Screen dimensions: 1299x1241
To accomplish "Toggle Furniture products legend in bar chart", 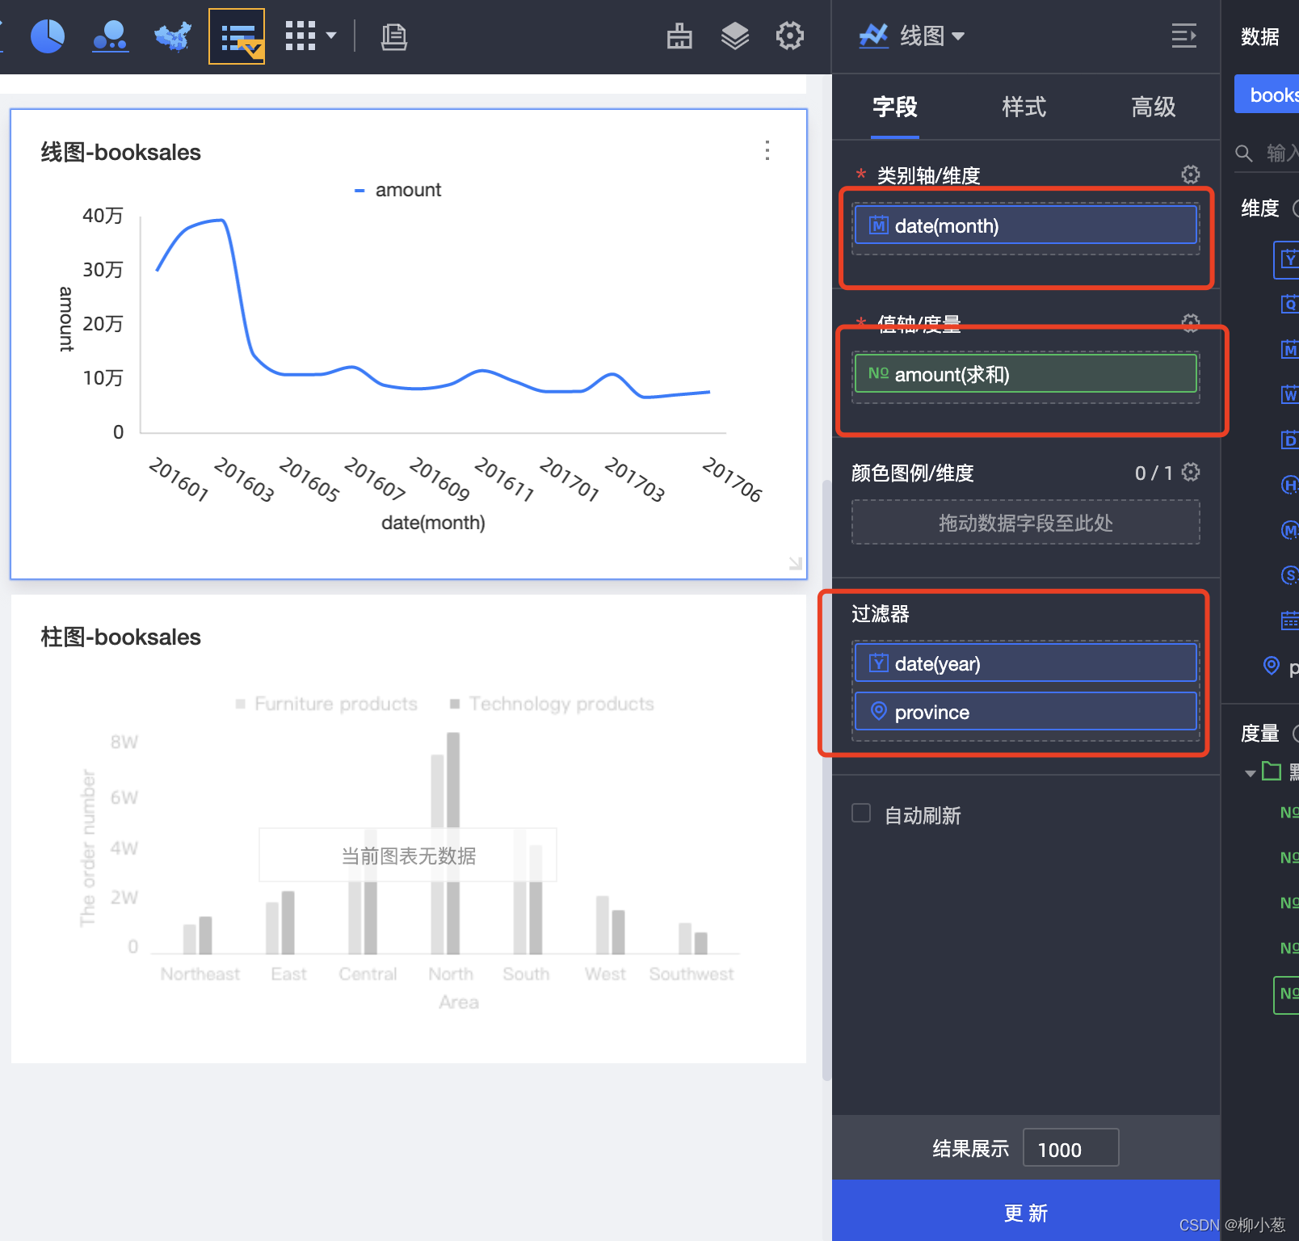I will coord(326,704).
